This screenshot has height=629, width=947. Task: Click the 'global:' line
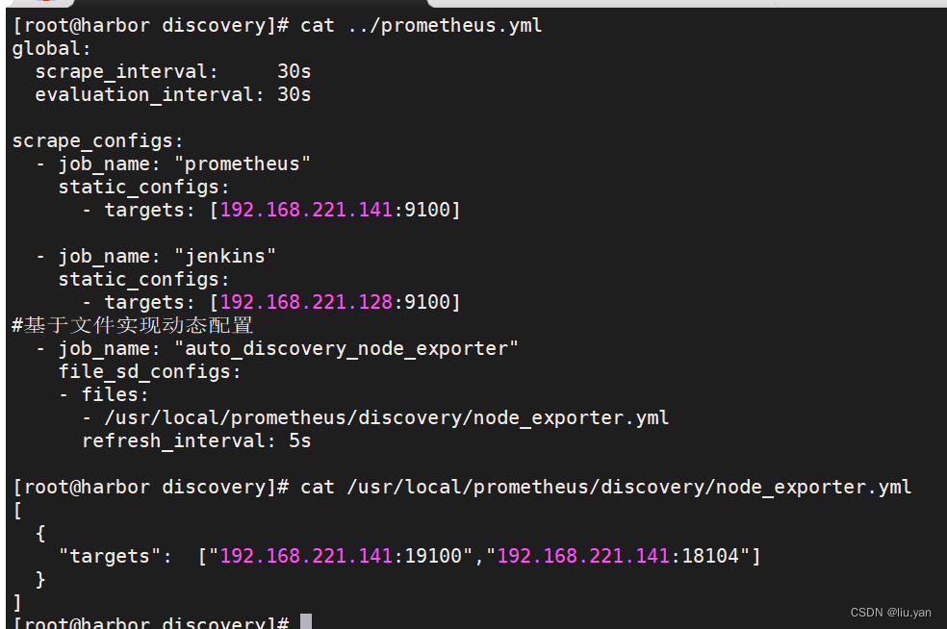point(51,48)
